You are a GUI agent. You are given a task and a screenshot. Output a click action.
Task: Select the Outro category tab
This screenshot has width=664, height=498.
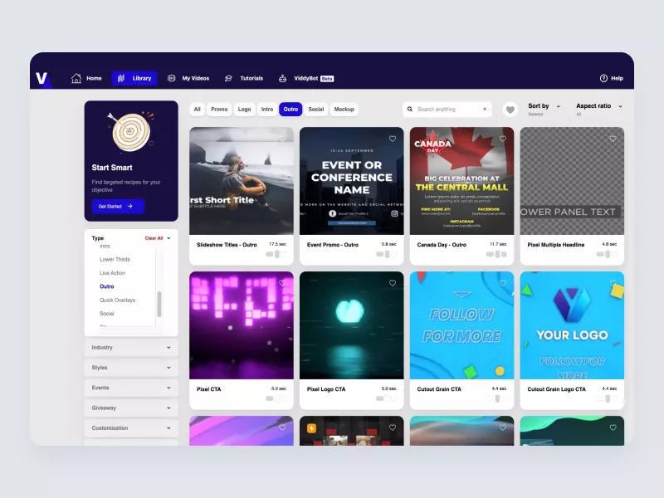[290, 110]
